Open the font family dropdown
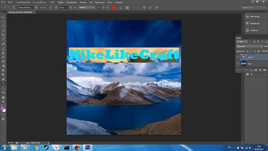This screenshot has width=268, height=151. 36,8
